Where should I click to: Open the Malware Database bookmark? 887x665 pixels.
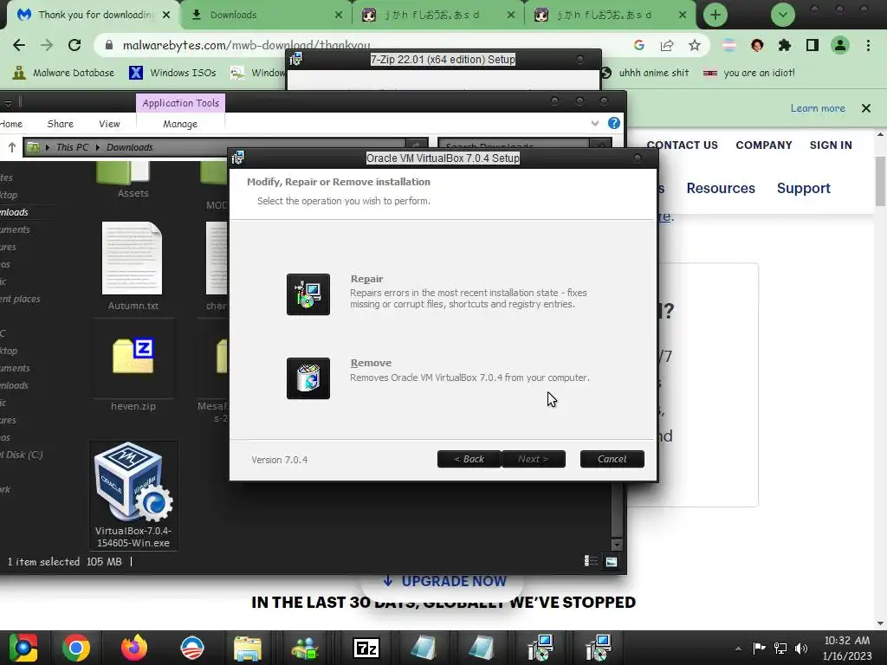click(63, 73)
